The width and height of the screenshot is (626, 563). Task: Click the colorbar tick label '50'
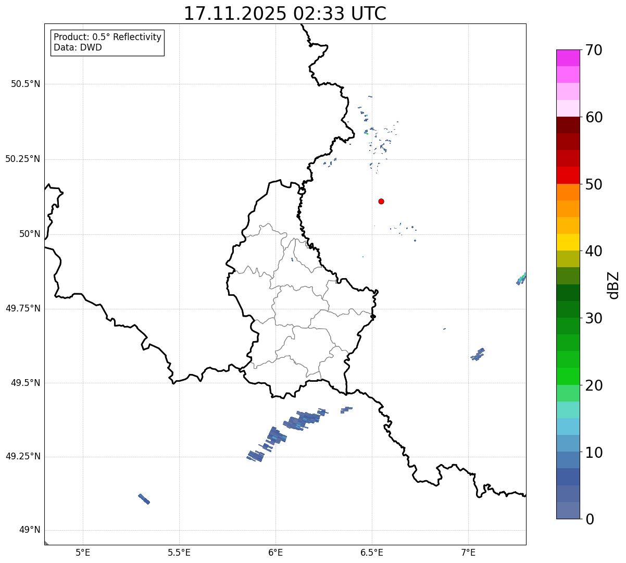594,185
